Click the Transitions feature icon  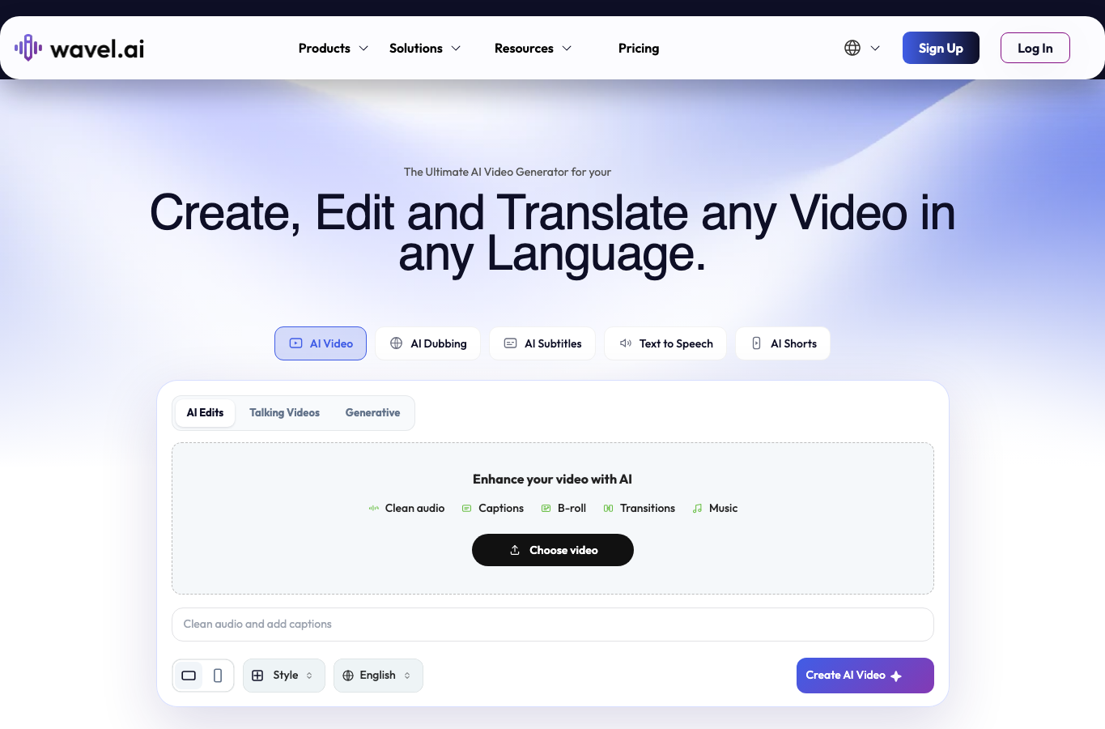click(608, 508)
